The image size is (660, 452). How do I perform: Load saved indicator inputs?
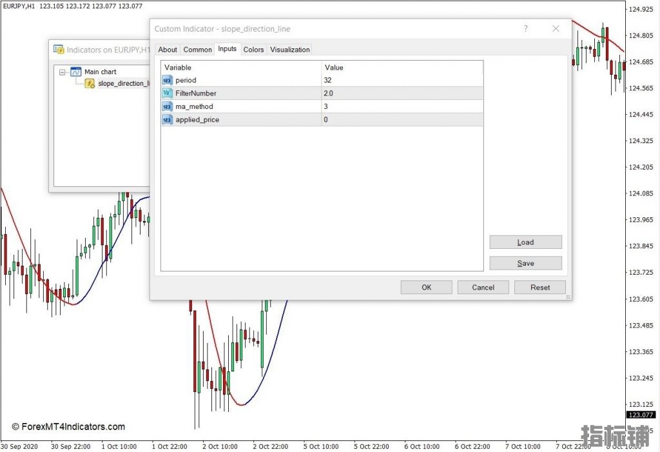pyautogui.click(x=526, y=242)
